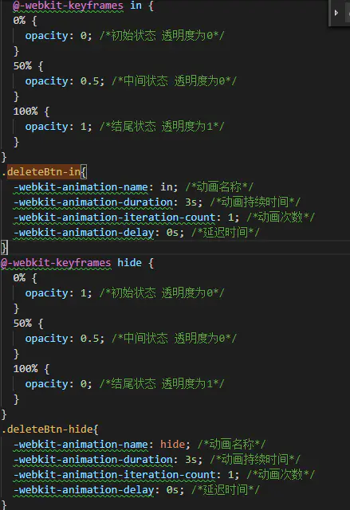Screen dimensions: 350x510
Task: Click the '/*动画名称*/' comment in .deleteBtn-in
Action: point(219,187)
